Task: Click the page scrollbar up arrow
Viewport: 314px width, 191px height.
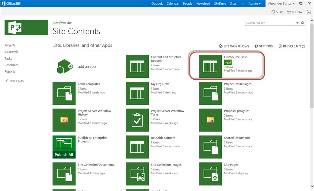Action: (312, 21)
